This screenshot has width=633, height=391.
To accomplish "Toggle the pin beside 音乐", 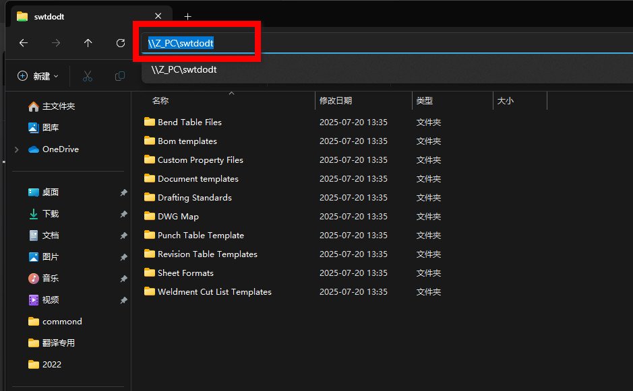I will tap(123, 279).
